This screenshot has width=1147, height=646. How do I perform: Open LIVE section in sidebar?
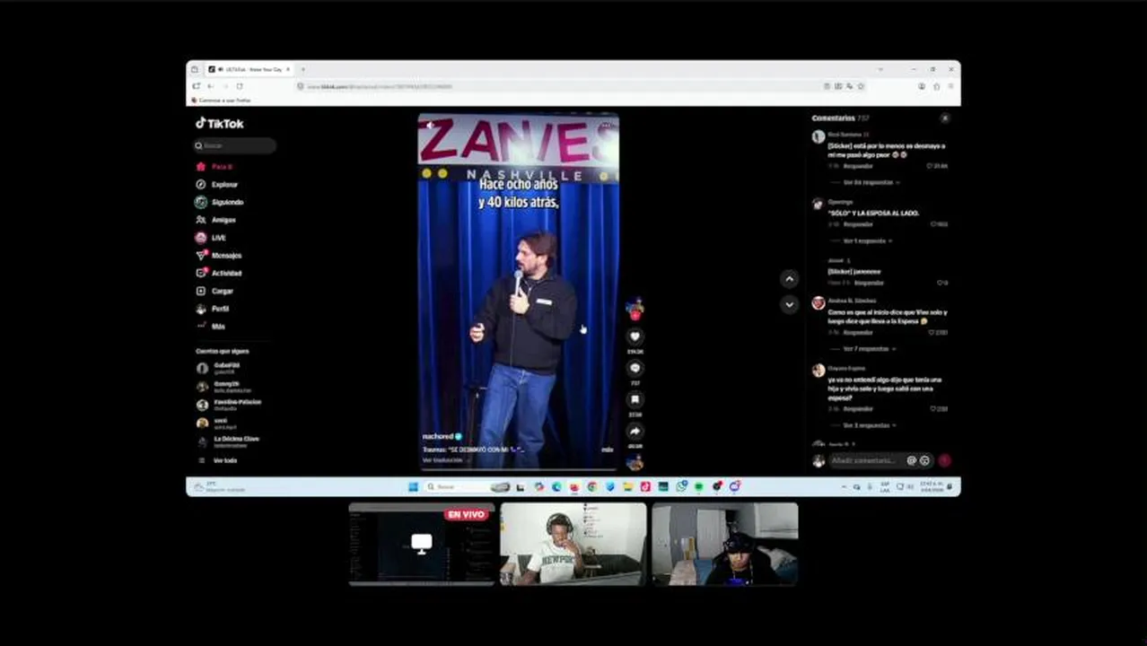pyautogui.click(x=211, y=238)
